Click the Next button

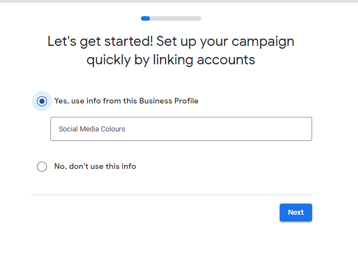click(296, 213)
